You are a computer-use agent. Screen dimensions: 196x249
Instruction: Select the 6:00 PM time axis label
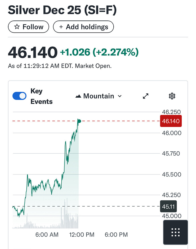point(116,235)
